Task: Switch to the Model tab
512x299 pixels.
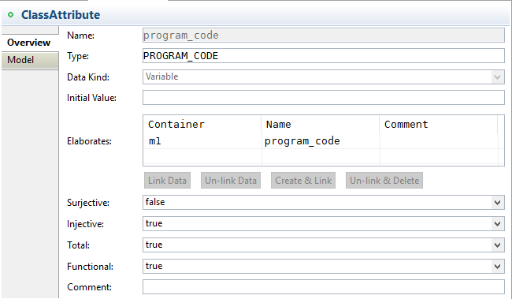Action: point(30,60)
